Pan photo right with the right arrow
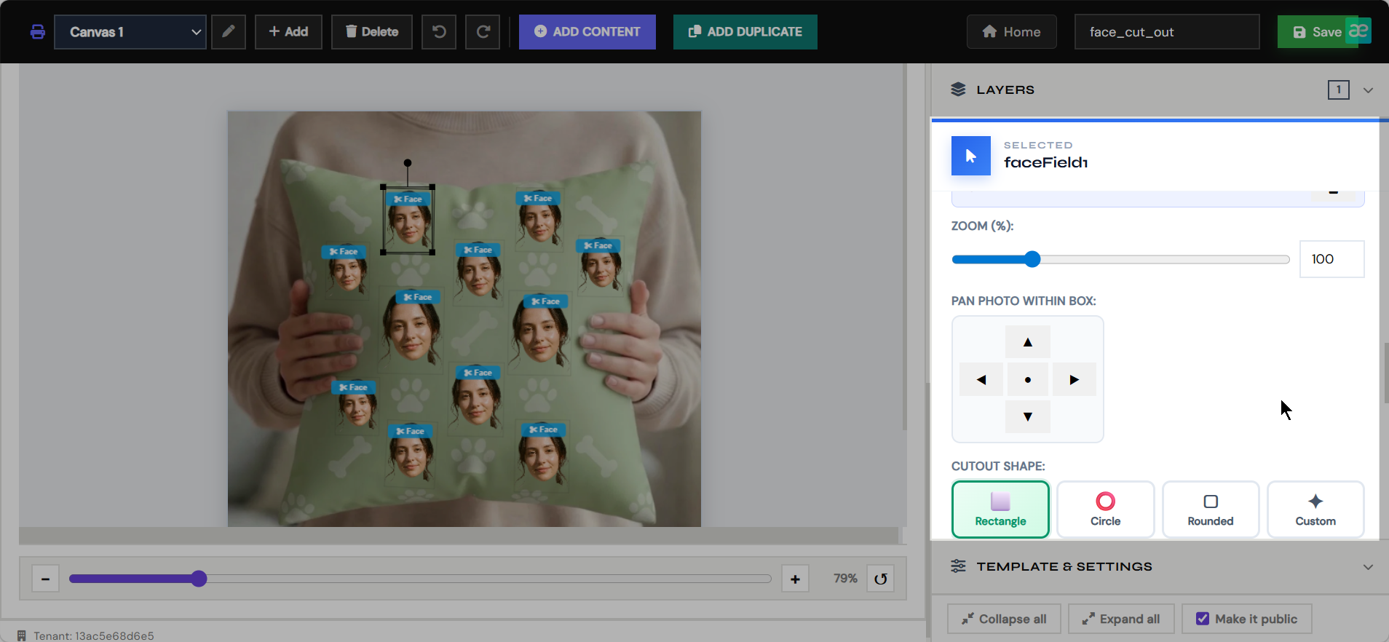 click(1075, 380)
